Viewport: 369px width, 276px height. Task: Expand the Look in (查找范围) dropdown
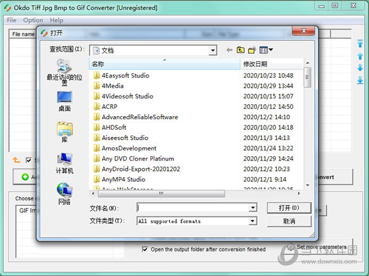[213, 50]
